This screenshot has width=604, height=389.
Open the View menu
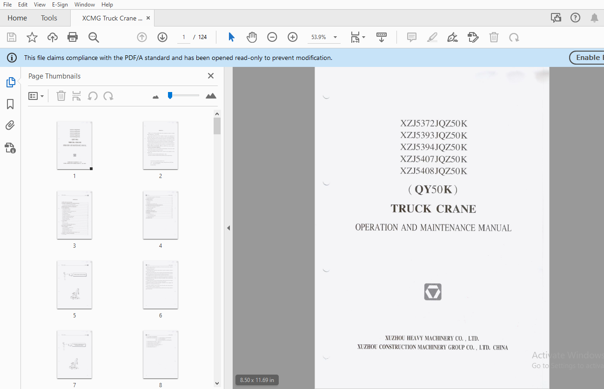40,4
